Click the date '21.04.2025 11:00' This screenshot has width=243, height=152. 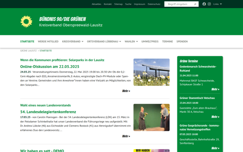coord(189,75)
